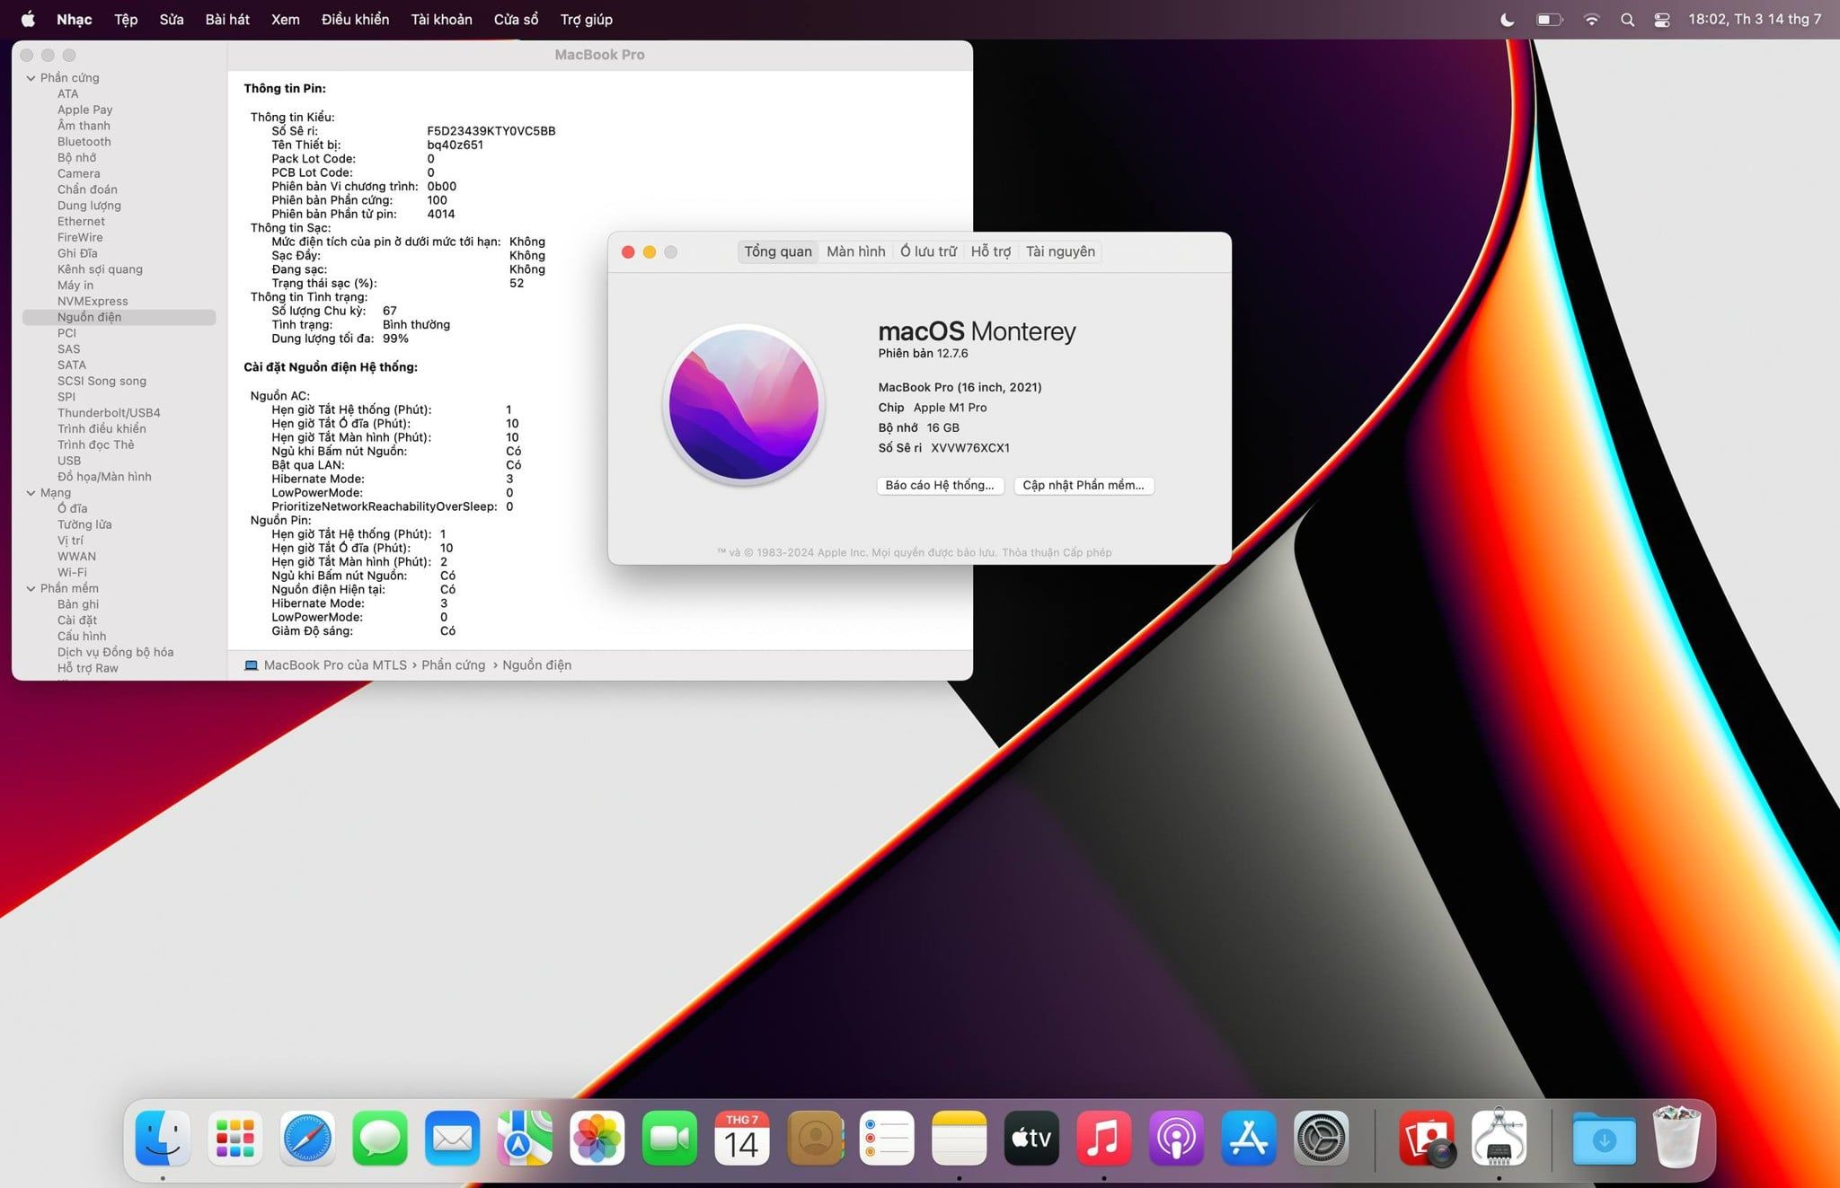
Task: Open the Trợ giúp menu
Action: (586, 19)
